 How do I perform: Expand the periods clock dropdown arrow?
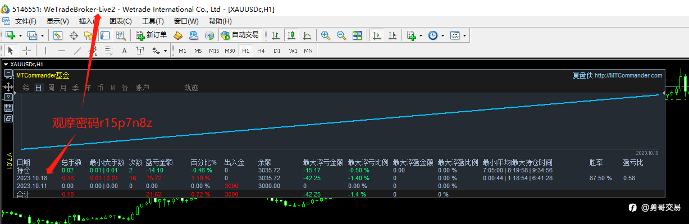[443, 35]
